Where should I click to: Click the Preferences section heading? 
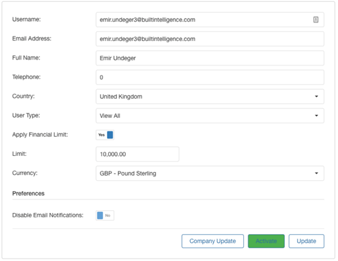(28, 193)
